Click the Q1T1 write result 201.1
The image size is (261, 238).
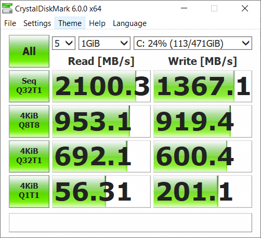coord(203,191)
